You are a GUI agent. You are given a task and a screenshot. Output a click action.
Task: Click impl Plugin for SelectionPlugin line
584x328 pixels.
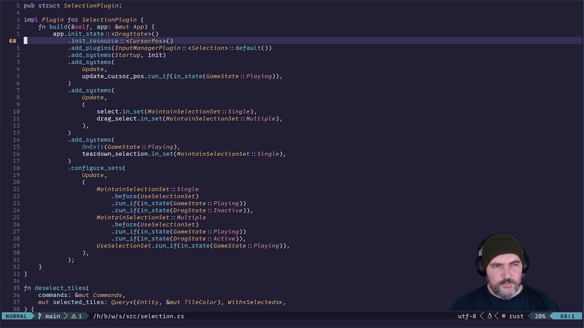[x=83, y=20]
